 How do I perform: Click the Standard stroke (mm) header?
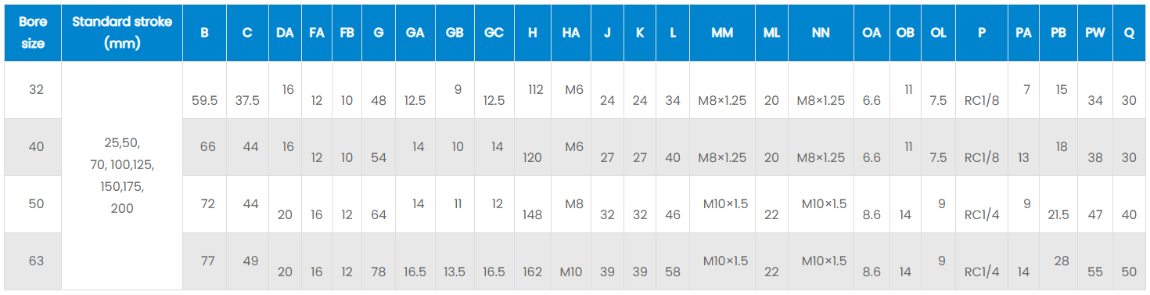click(122, 33)
